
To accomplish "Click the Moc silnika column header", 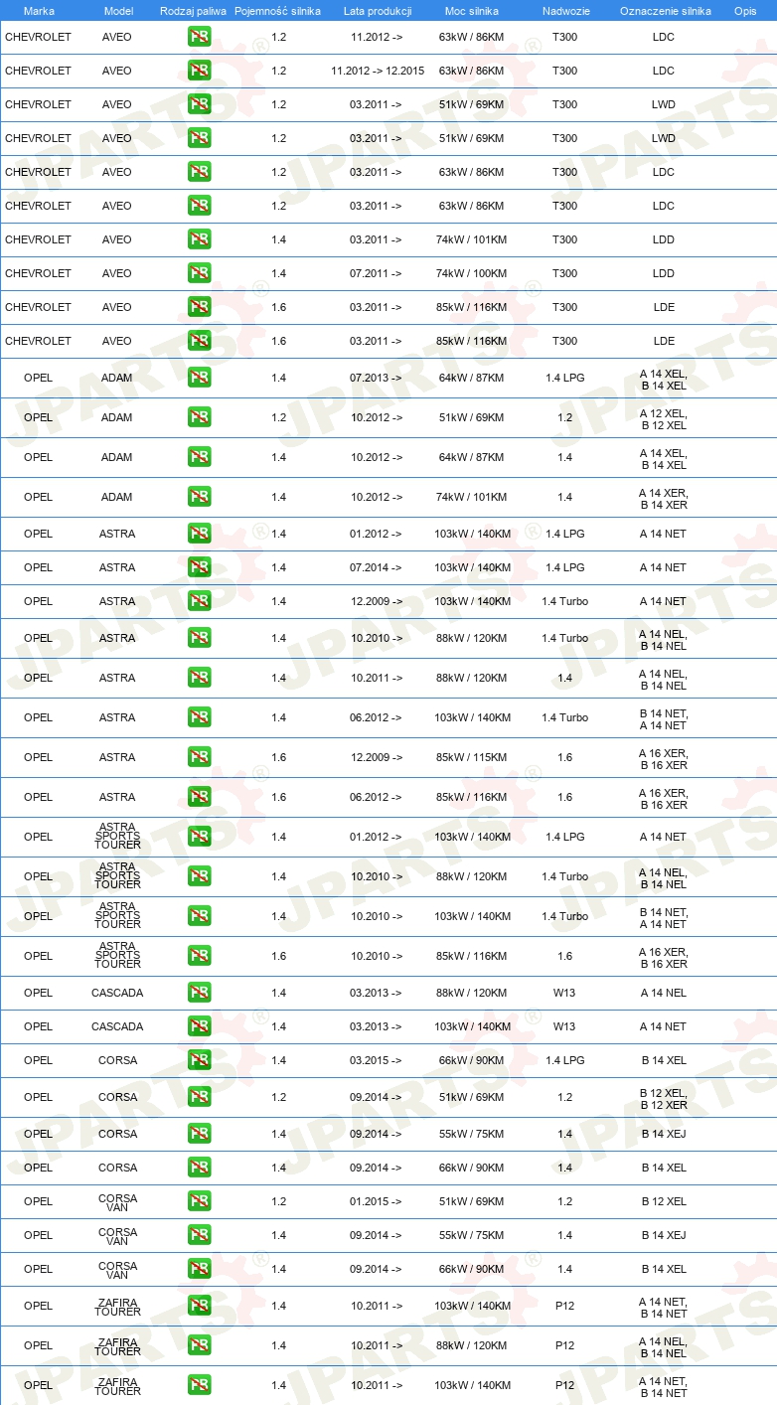I will pos(472,11).
